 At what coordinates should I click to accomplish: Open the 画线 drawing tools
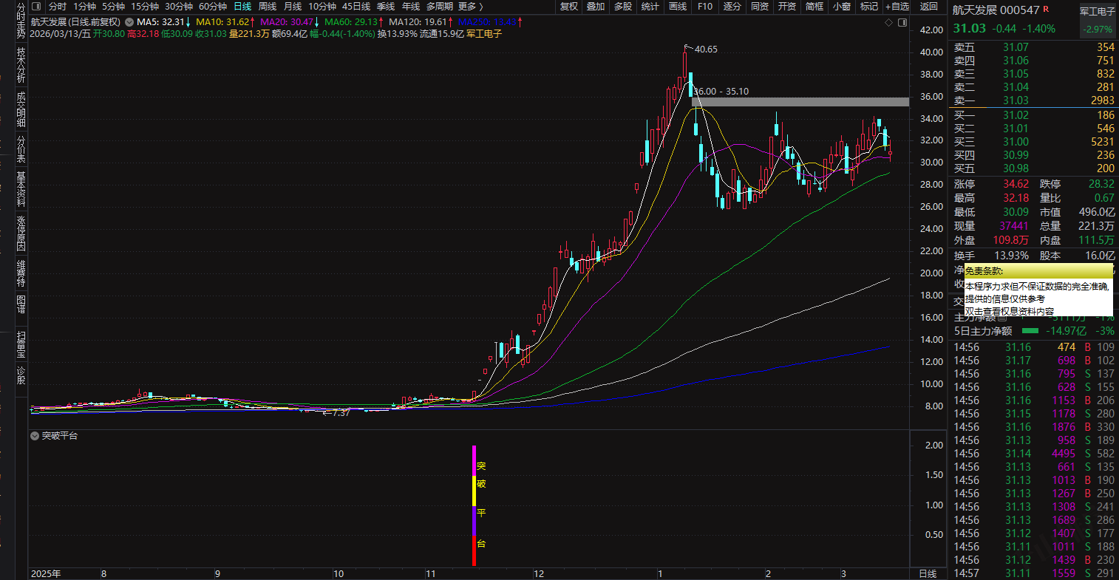(677, 7)
